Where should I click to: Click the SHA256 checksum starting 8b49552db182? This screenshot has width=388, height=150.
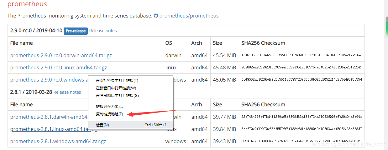coord(301,80)
